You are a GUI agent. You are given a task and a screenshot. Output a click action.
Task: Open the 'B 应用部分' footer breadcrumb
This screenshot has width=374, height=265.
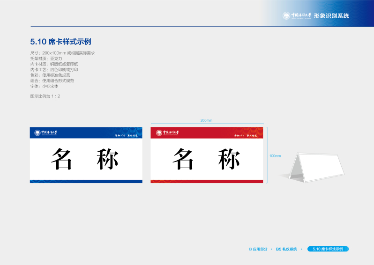click(258, 249)
